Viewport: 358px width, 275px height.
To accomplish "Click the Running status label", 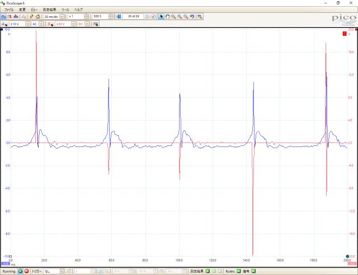I will pos(9,271).
